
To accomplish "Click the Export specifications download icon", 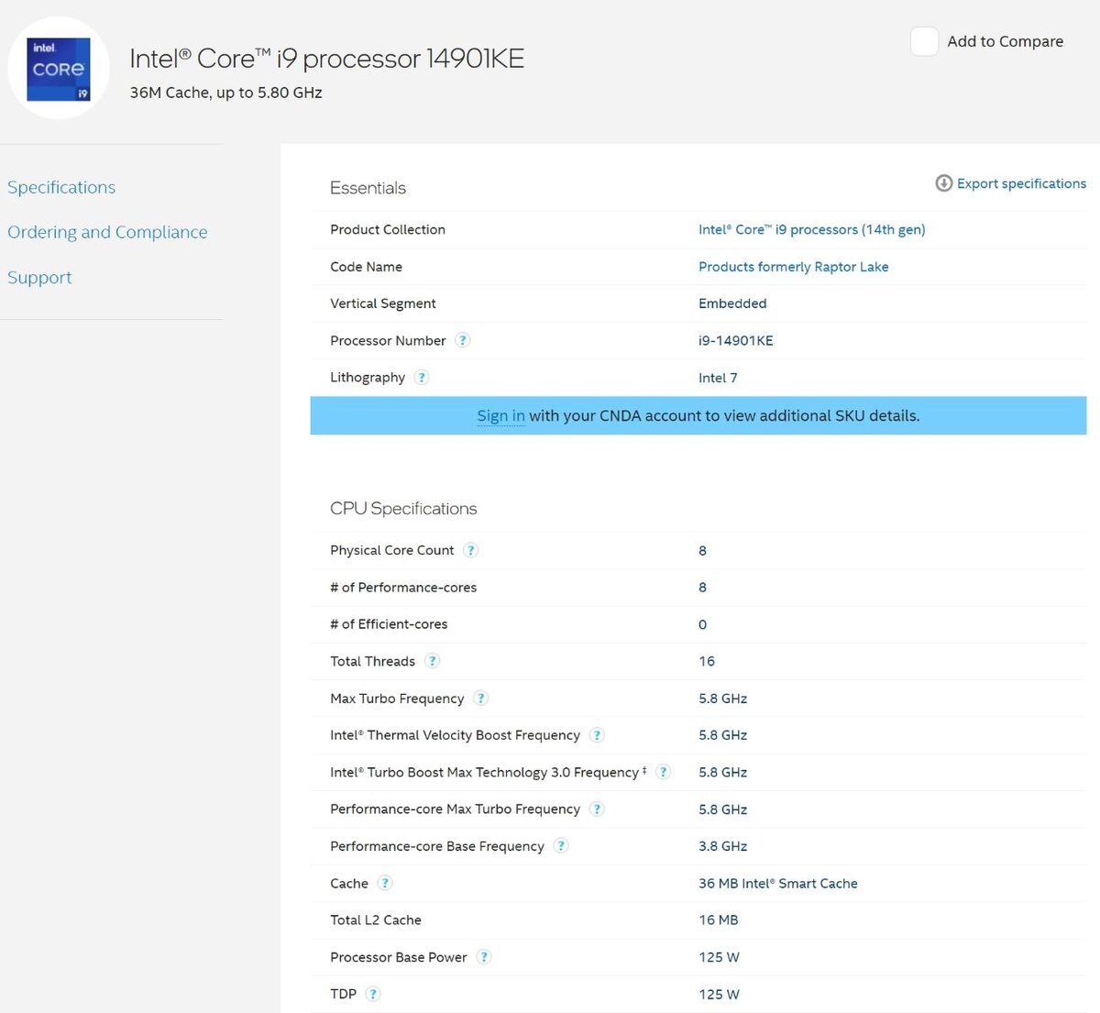I will click(x=943, y=183).
